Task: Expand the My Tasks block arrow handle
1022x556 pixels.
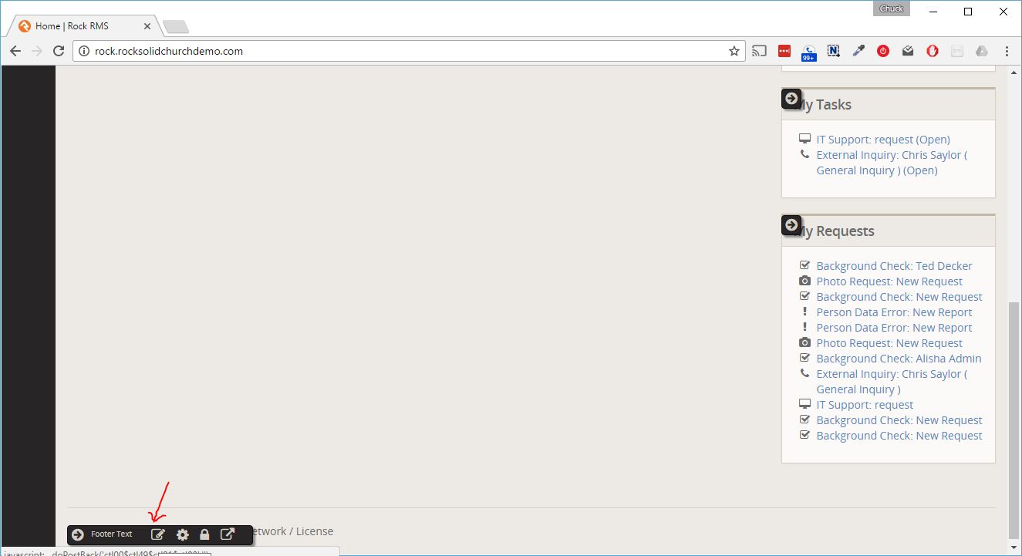Action: pyautogui.click(x=791, y=99)
